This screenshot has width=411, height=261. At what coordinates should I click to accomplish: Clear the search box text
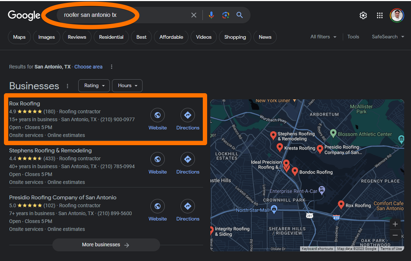[194, 15]
